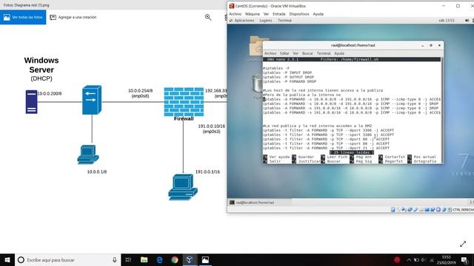Screen dimensions: 474x266
Task: Click the Windows taskbar clock 13:53
Action: pyautogui.click(x=446, y=259)
